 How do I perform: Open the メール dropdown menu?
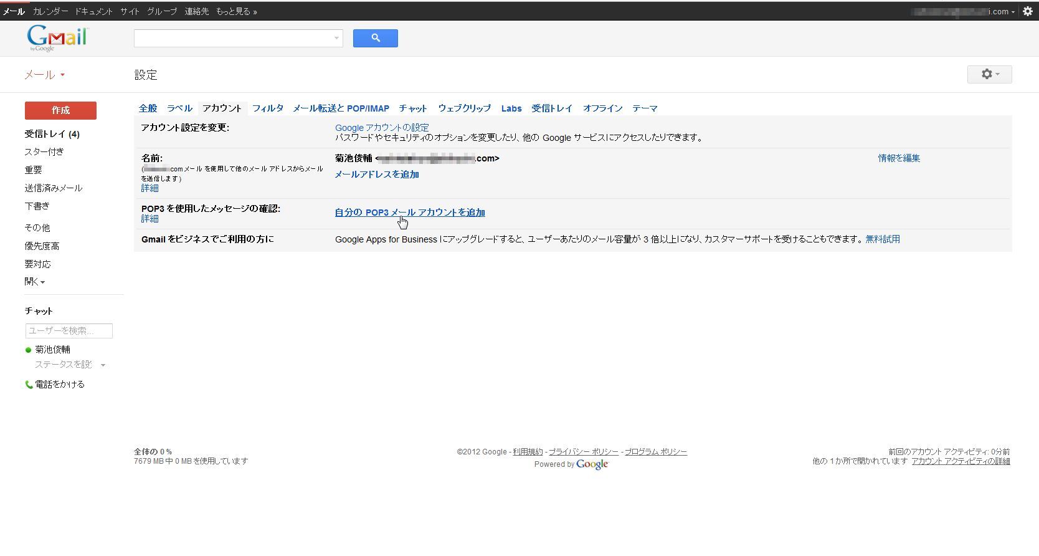pos(44,75)
